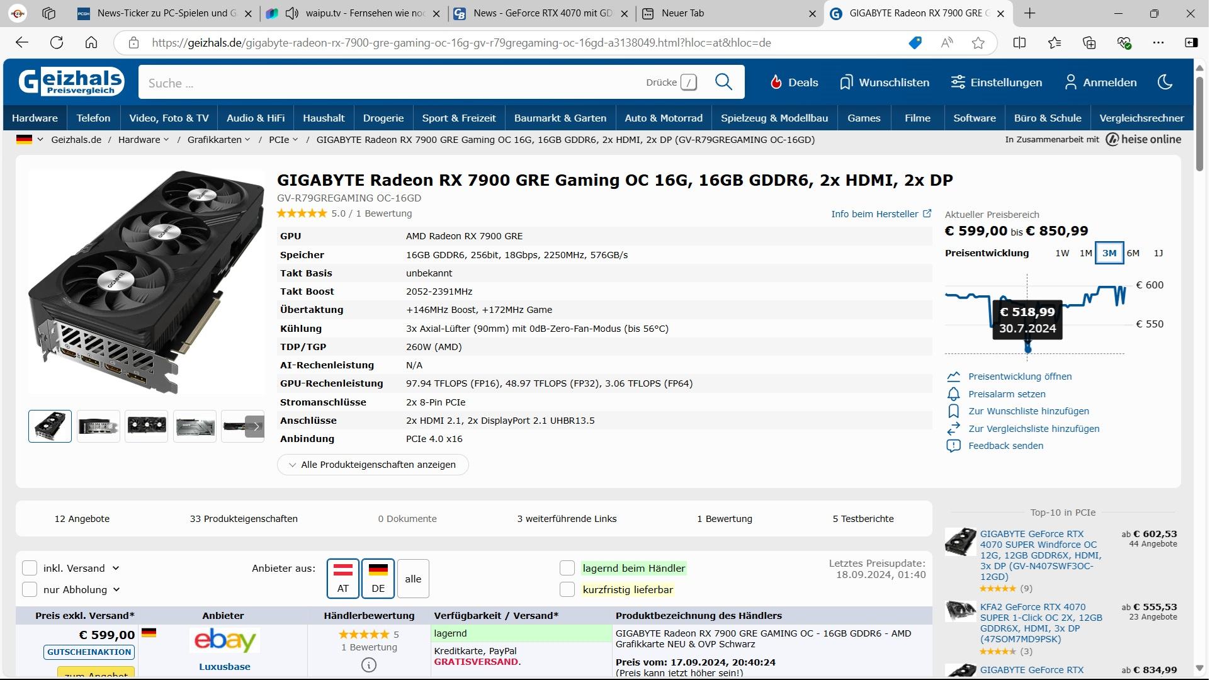Tick the kurzfristig lieferbar checkbox
This screenshot has width=1210, height=680.
[567, 590]
